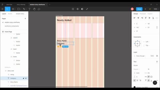Screen dimensions: 160x90
Task: Open the Layers tab
Action: 4,14
